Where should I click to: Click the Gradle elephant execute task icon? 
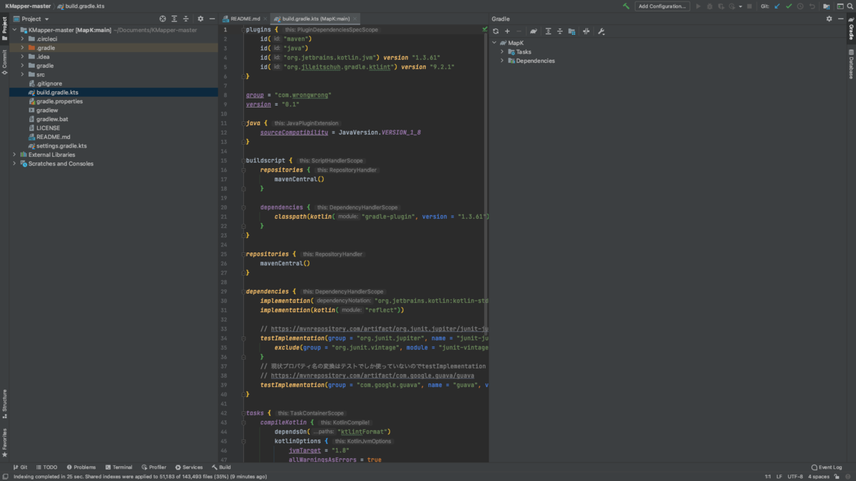coord(534,31)
